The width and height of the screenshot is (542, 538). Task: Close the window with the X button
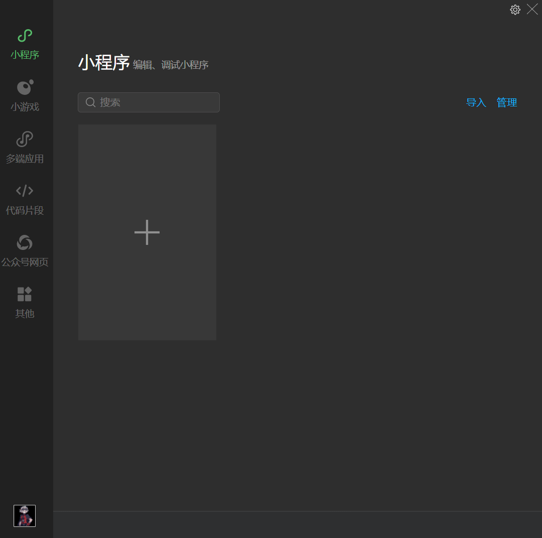(532, 9)
